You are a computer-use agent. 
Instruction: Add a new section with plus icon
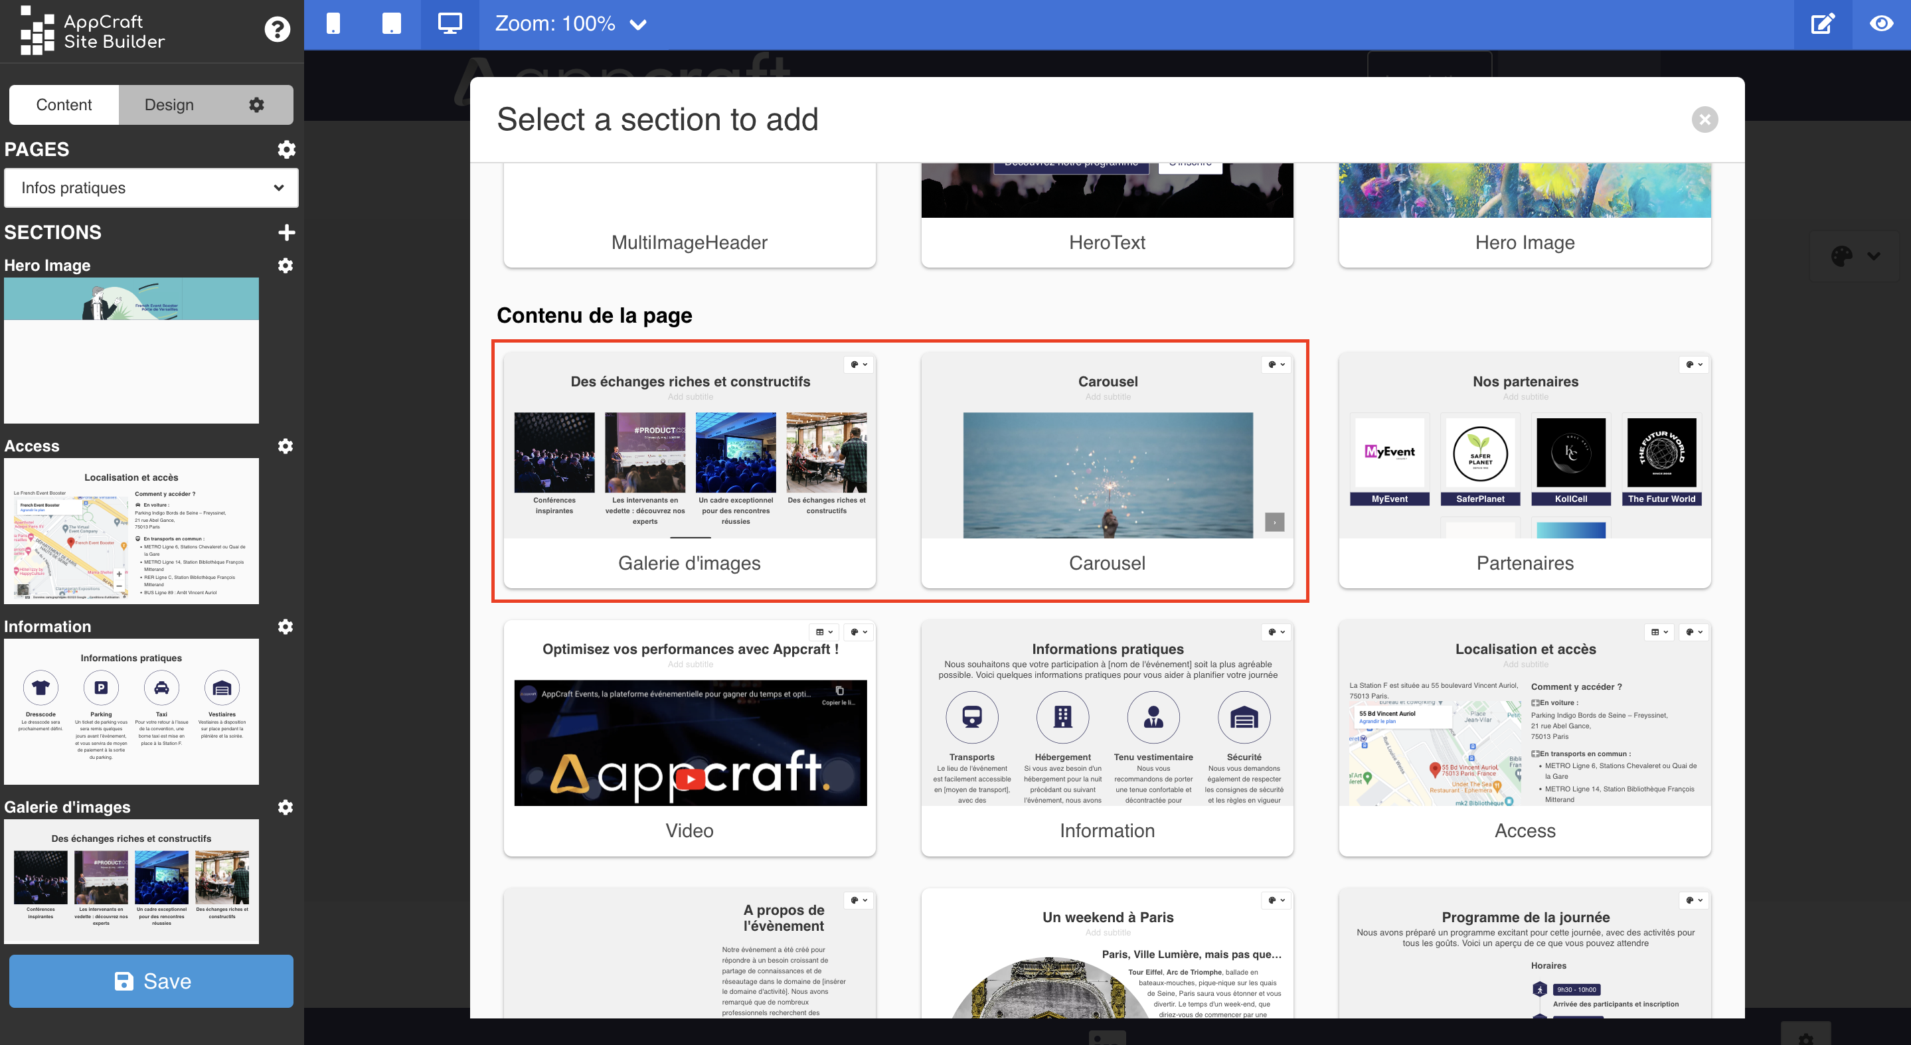(286, 232)
